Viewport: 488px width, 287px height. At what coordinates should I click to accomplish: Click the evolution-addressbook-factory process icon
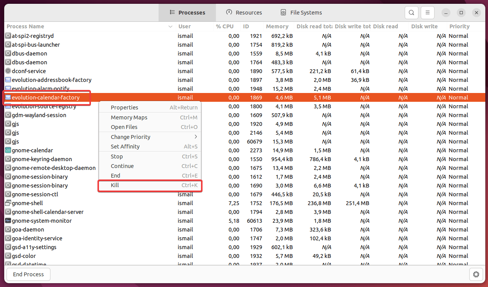pyautogui.click(x=8, y=80)
